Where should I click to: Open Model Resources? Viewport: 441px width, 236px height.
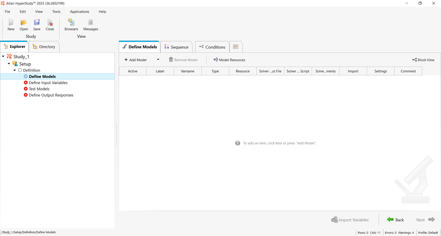(229, 60)
